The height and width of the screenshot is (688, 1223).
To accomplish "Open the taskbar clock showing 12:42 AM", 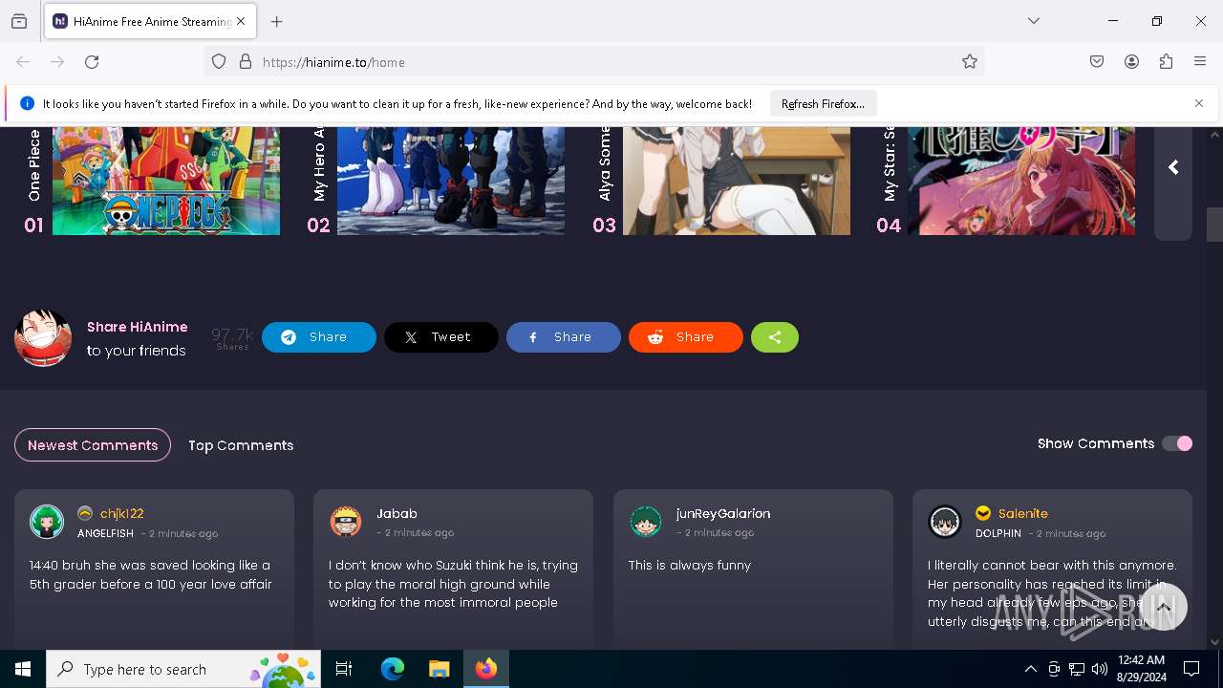I will coord(1141,669).
